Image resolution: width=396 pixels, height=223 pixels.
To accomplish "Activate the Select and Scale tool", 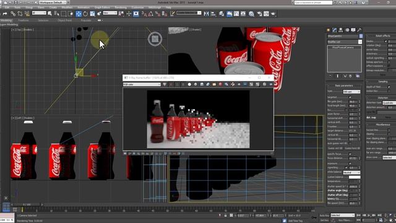I will 92,14.
